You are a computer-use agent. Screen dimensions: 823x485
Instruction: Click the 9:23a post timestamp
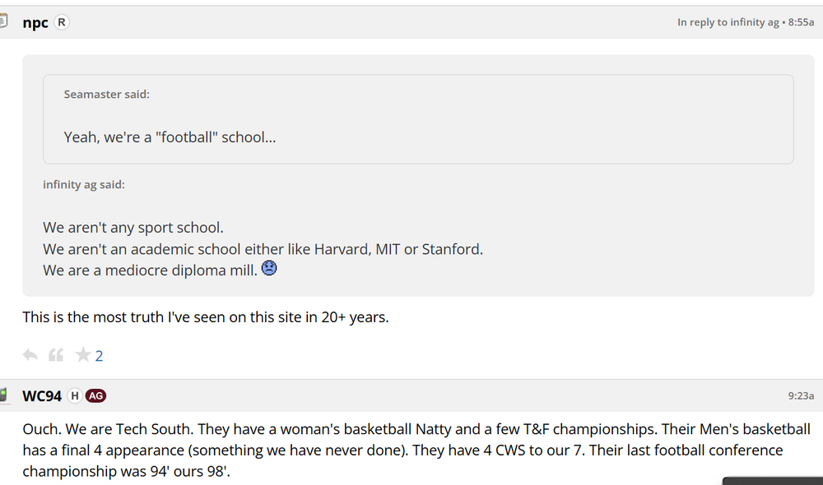[801, 396]
